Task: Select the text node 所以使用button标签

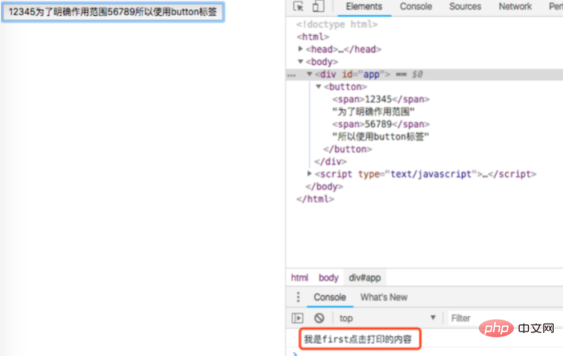Action: [380, 136]
